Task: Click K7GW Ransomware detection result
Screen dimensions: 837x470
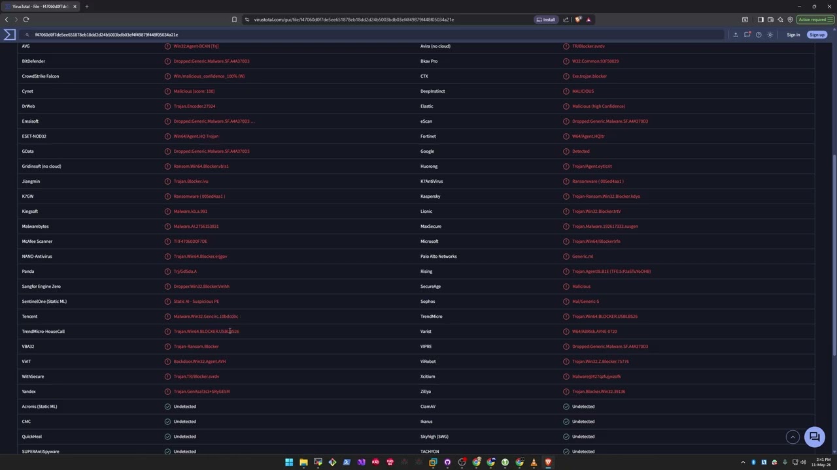Action: pos(199,196)
